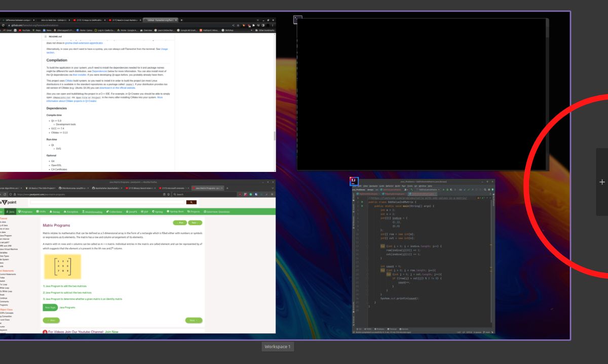This screenshot has width=608, height=364.
Task: Click the IntelliJ IDEA app icon badge
Action: 354,181
